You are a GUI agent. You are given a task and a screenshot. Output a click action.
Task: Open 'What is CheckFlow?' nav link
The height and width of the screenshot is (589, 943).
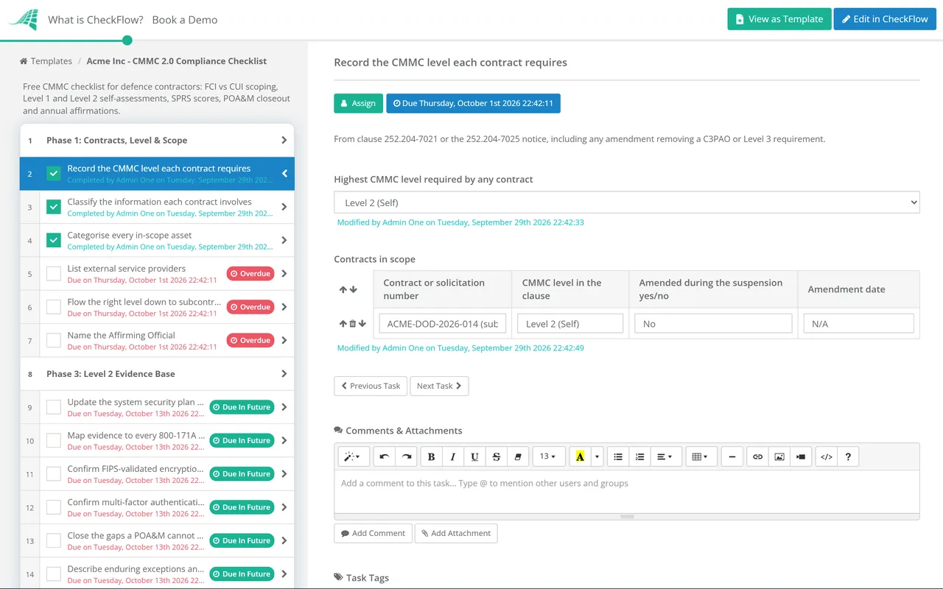(x=96, y=20)
